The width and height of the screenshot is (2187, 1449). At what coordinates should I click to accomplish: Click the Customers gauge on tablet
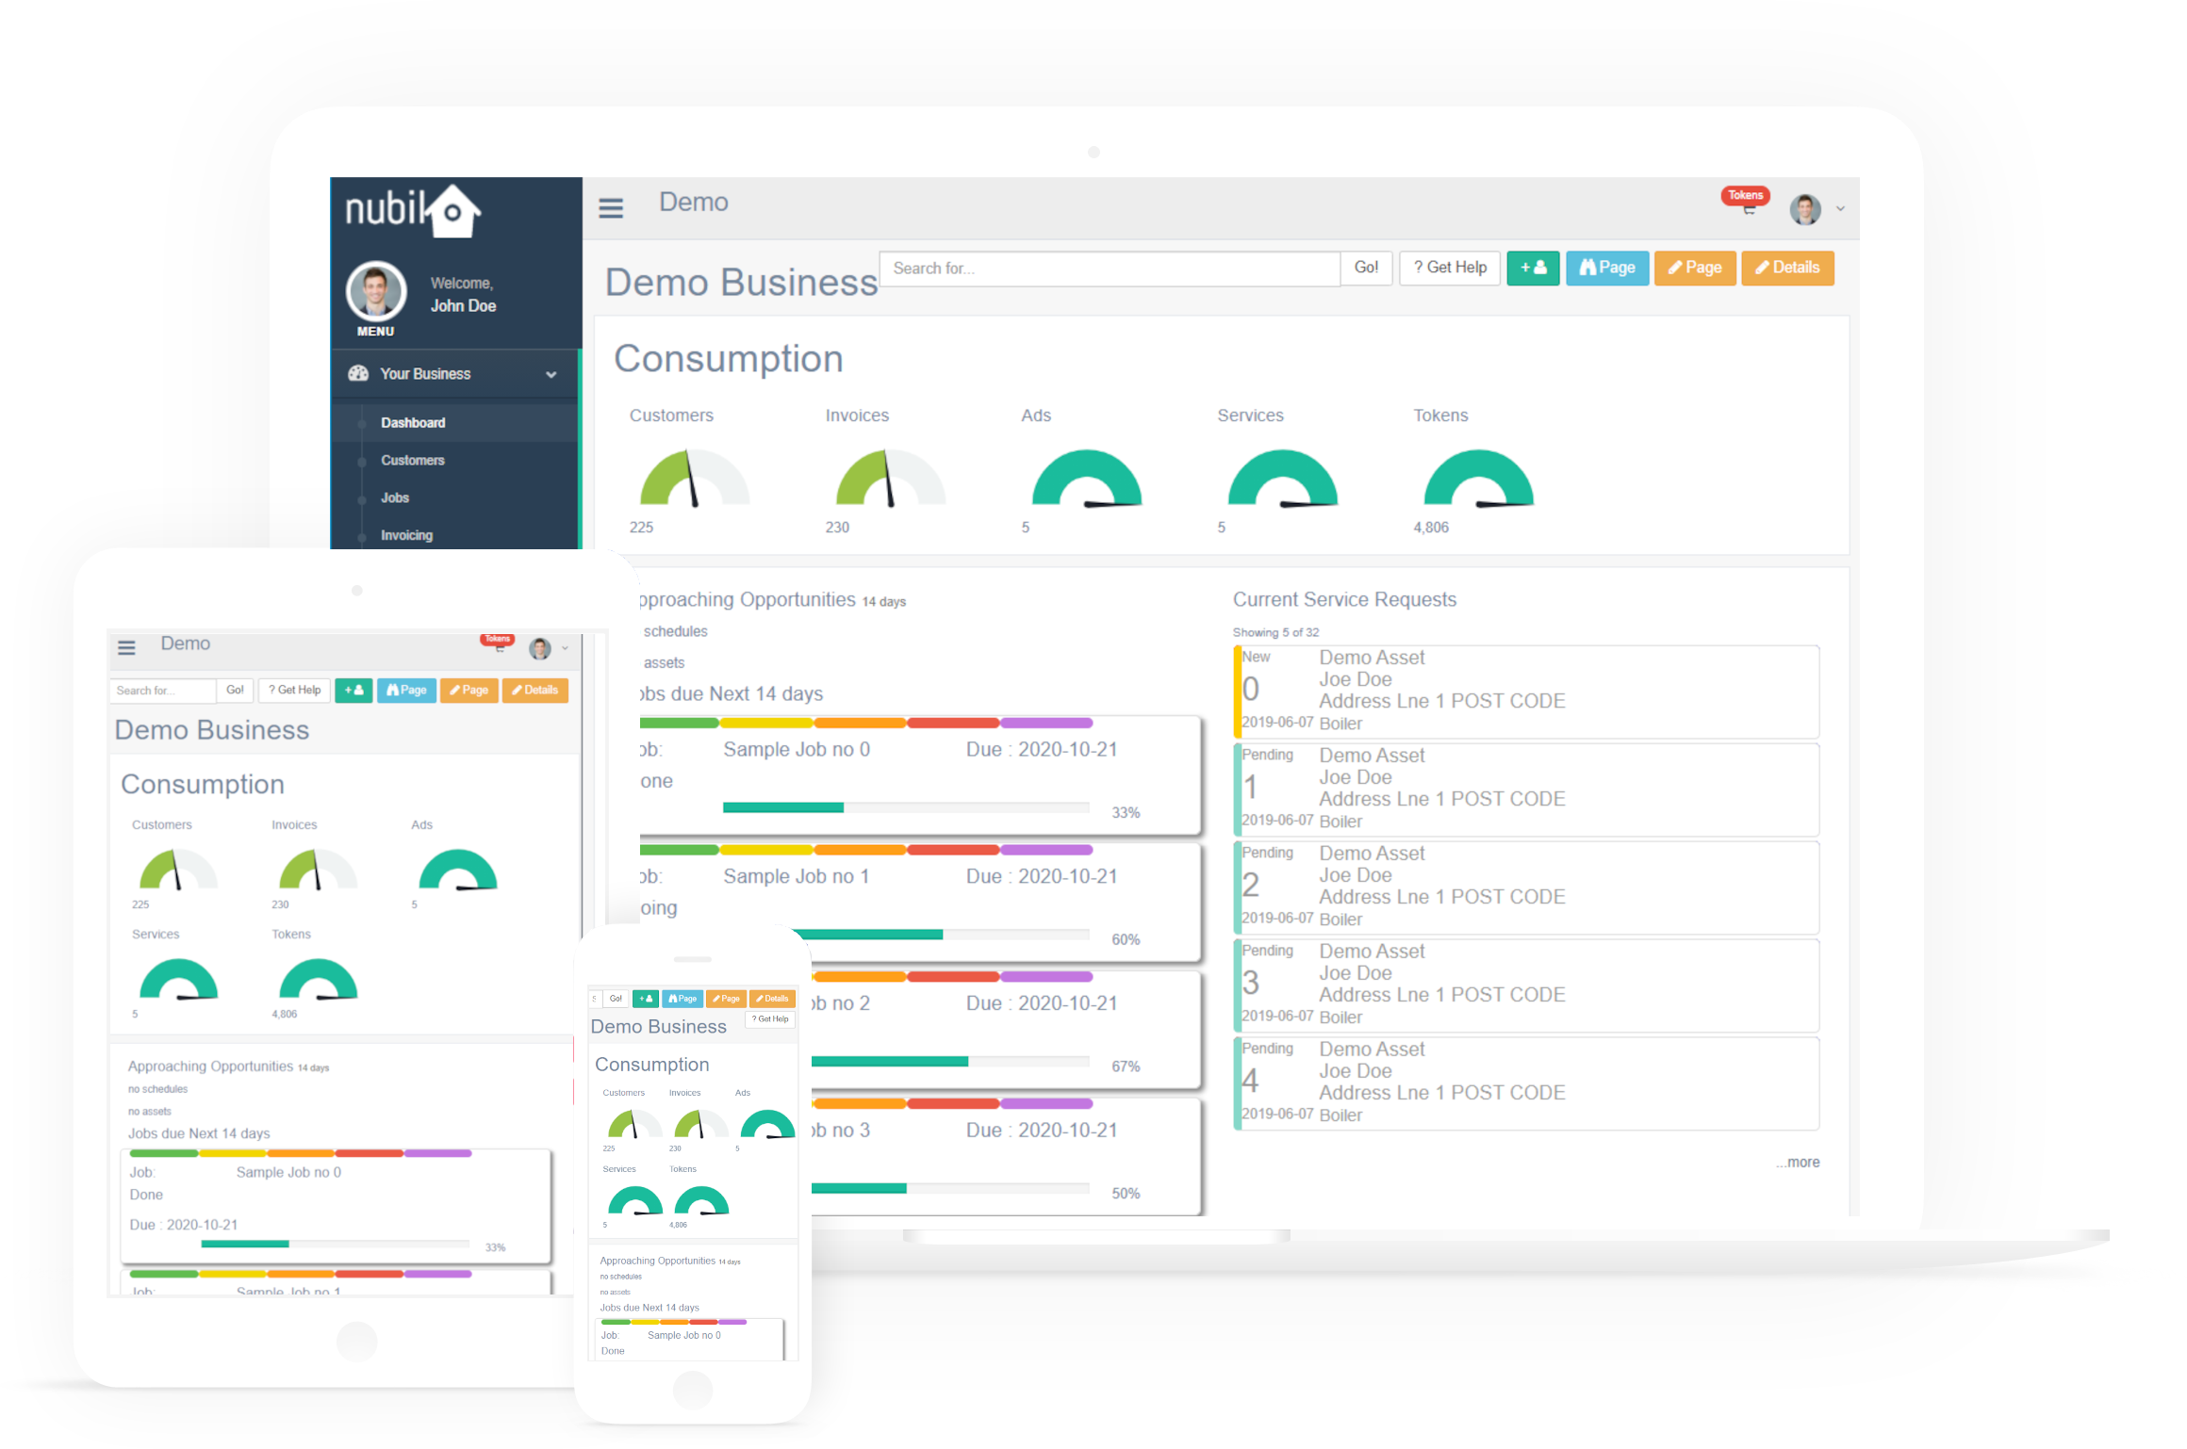[x=178, y=869]
